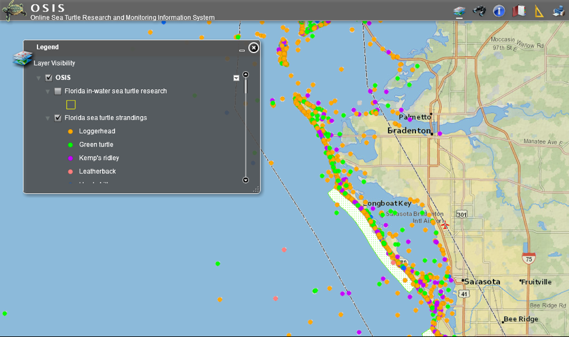This screenshot has height=337, width=569.
Task: Click the Online Sea Turtle Research subtitle
Action: pos(123,18)
